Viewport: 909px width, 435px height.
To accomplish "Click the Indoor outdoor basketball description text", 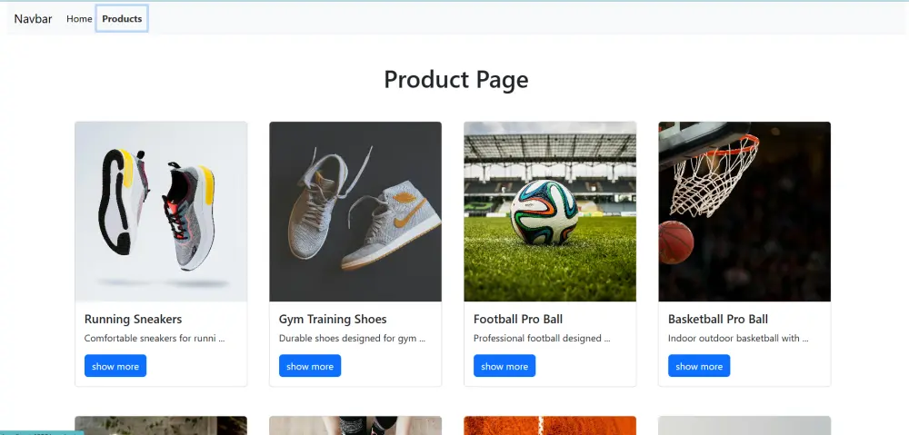I will coord(738,338).
